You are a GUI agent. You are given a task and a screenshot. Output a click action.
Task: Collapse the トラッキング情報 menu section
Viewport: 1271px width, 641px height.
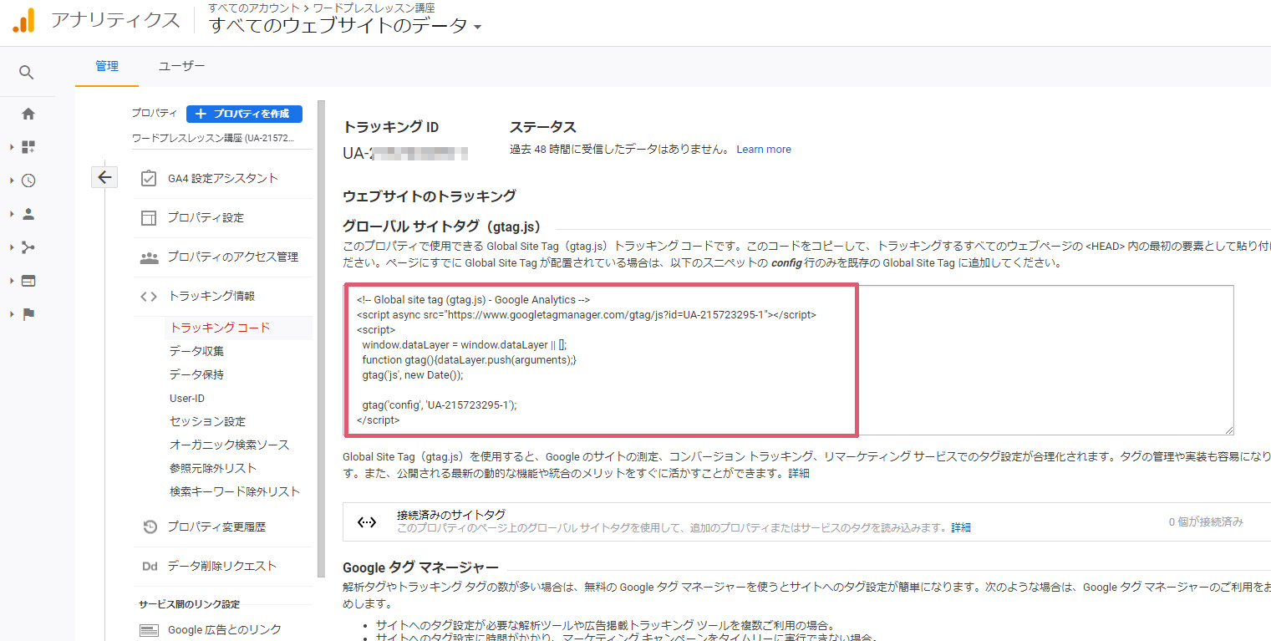[x=222, y=297]
